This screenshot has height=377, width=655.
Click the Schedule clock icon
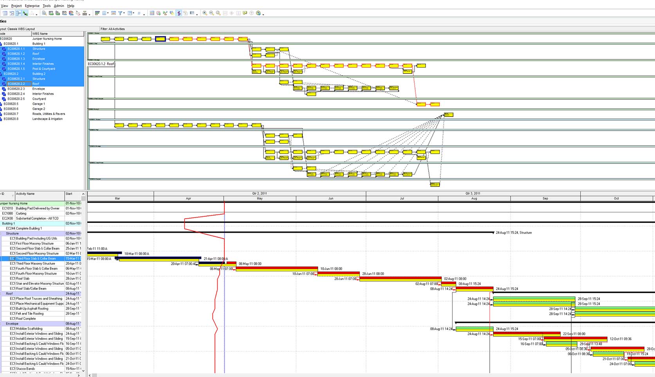point(159,13)
